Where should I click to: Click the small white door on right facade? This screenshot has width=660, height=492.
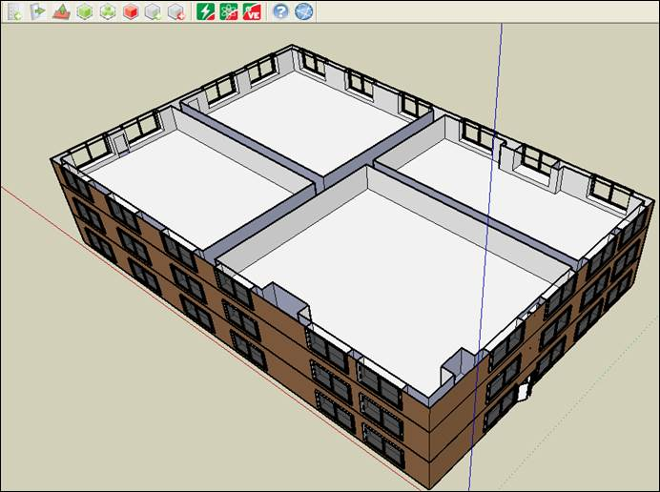pos(524,390)
